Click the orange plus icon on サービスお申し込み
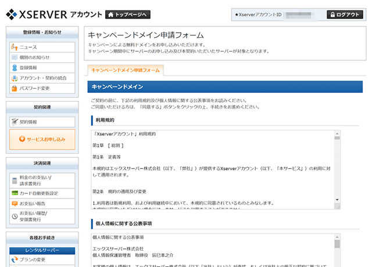The image size is (372, 267). [x=22, y=139]
